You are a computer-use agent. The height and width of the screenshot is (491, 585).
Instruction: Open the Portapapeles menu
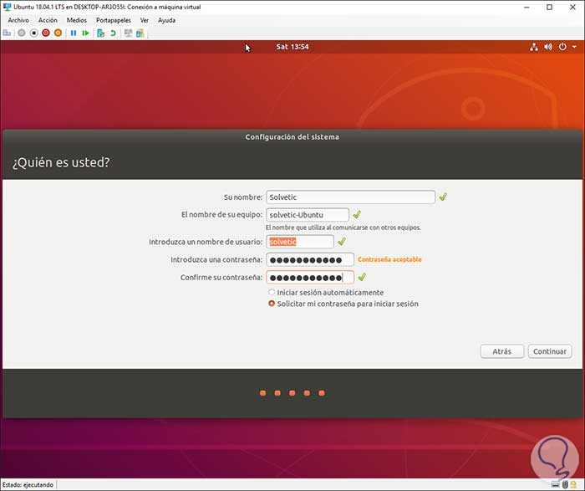tap(114, 20)
